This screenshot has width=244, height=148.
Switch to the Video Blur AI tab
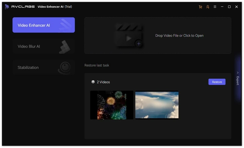pyautogui.click(x=44, y=46)
